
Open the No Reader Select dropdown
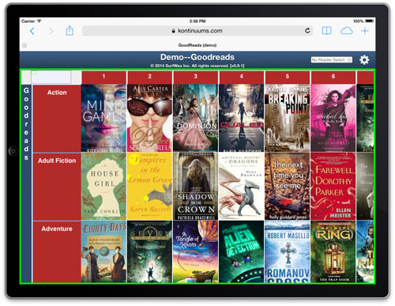[331, 60]
